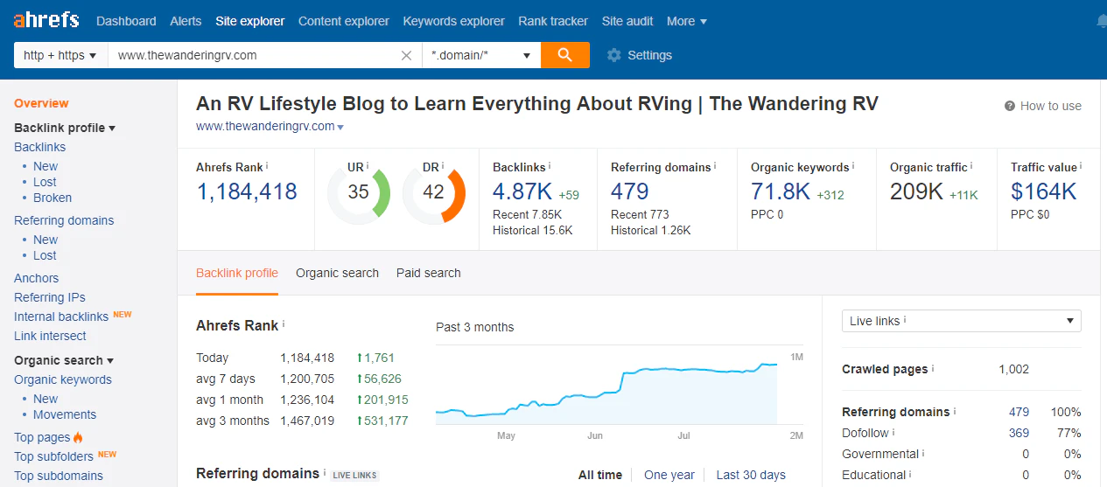Open Settings via the gear icon
Viewport: 1107px width, 487px height.
pyautogui.click(x=614, y=55)
